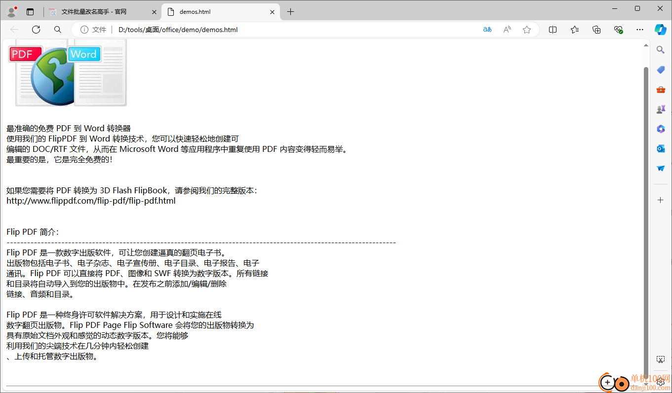Add this page to favorites star

pyautogui.click(x=527, y=30)
